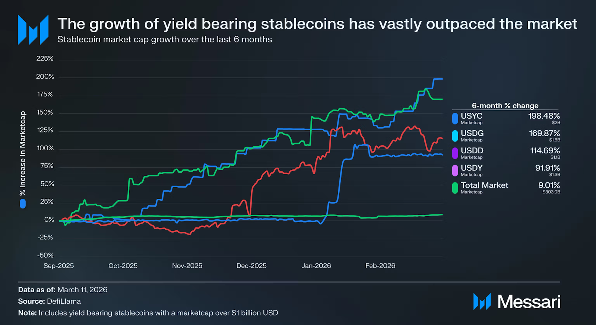This screenshot has height=325, width=596.
Task: Click the Total Market green legend swatch
Action: [x=455, y=188]
